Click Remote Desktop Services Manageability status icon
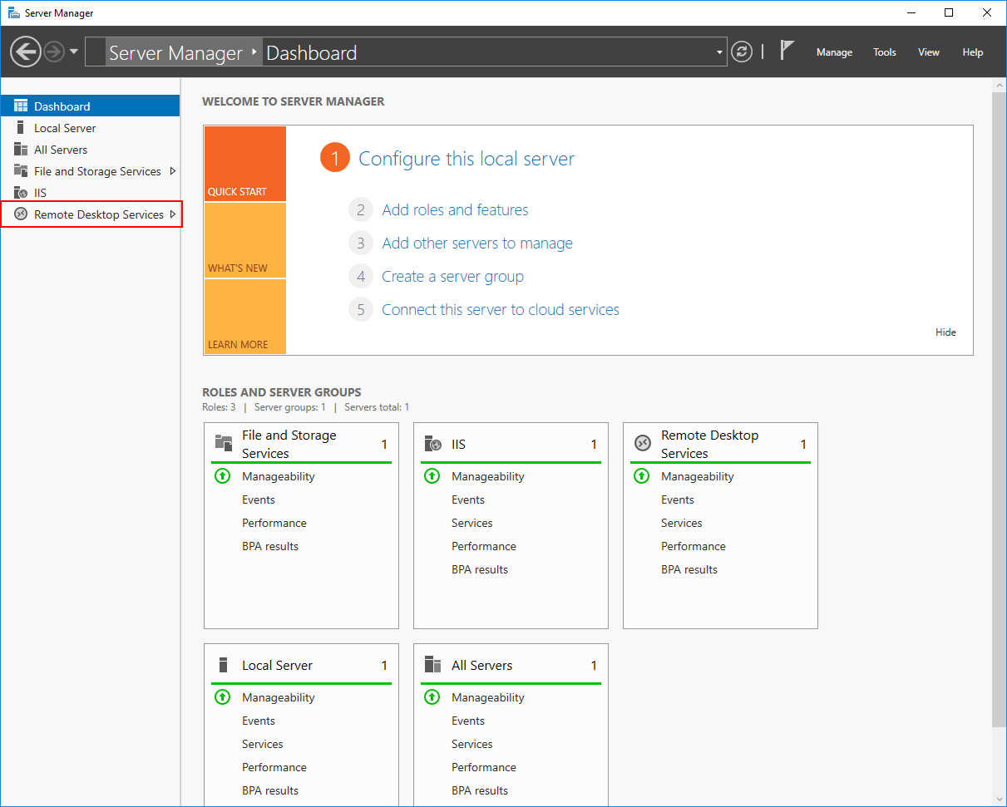 [641, 476]
